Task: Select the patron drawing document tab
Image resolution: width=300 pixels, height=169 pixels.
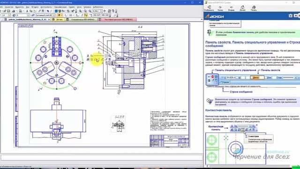Action: click(27, 19)
